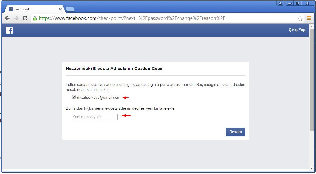Click the browser forward arrow

pos(16,18)
